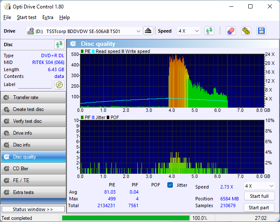The image size is (280, 222).
Task: Open the Status window panel
Action: coord(33,209)
